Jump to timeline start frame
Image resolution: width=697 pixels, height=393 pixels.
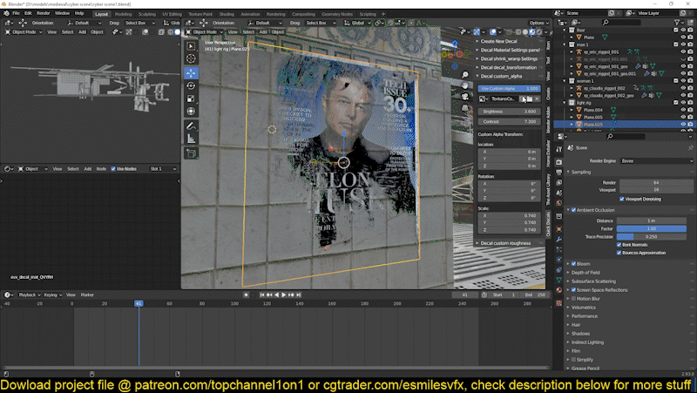pyautogui.click(x=262, y=295)
